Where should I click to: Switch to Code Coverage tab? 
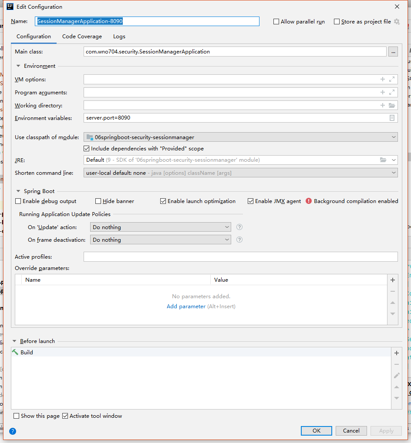[82, 37]
